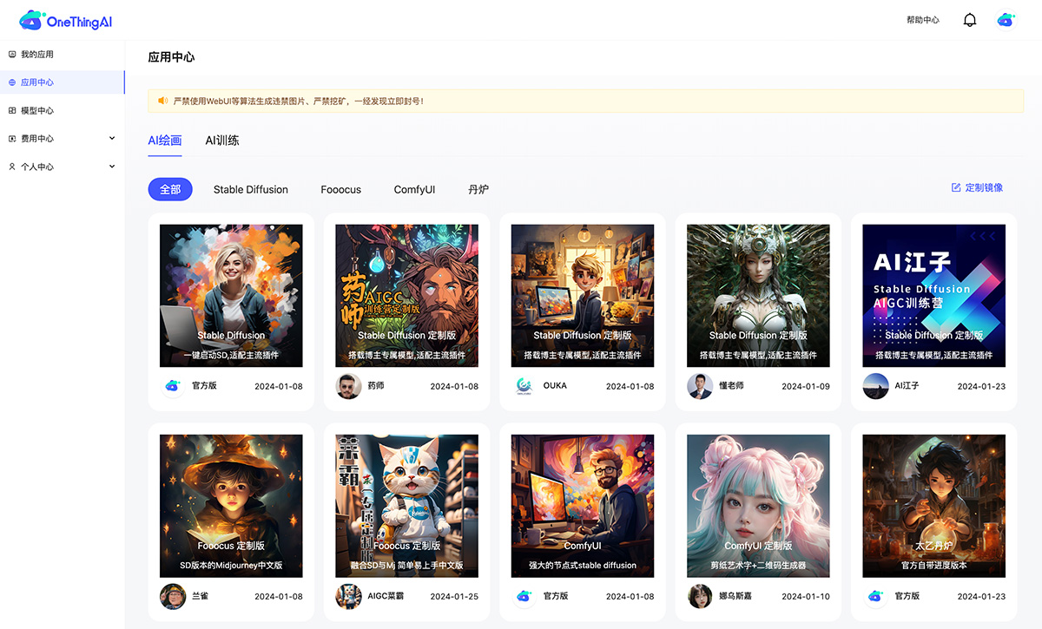Screen dimensions: 1042x629
Task: Open 模型中心 in the sidebar
Action: [37, 111]
